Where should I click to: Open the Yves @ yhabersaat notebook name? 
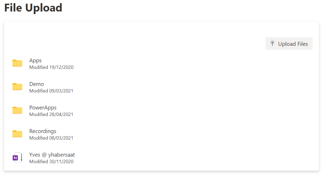(x=52, y=155)
